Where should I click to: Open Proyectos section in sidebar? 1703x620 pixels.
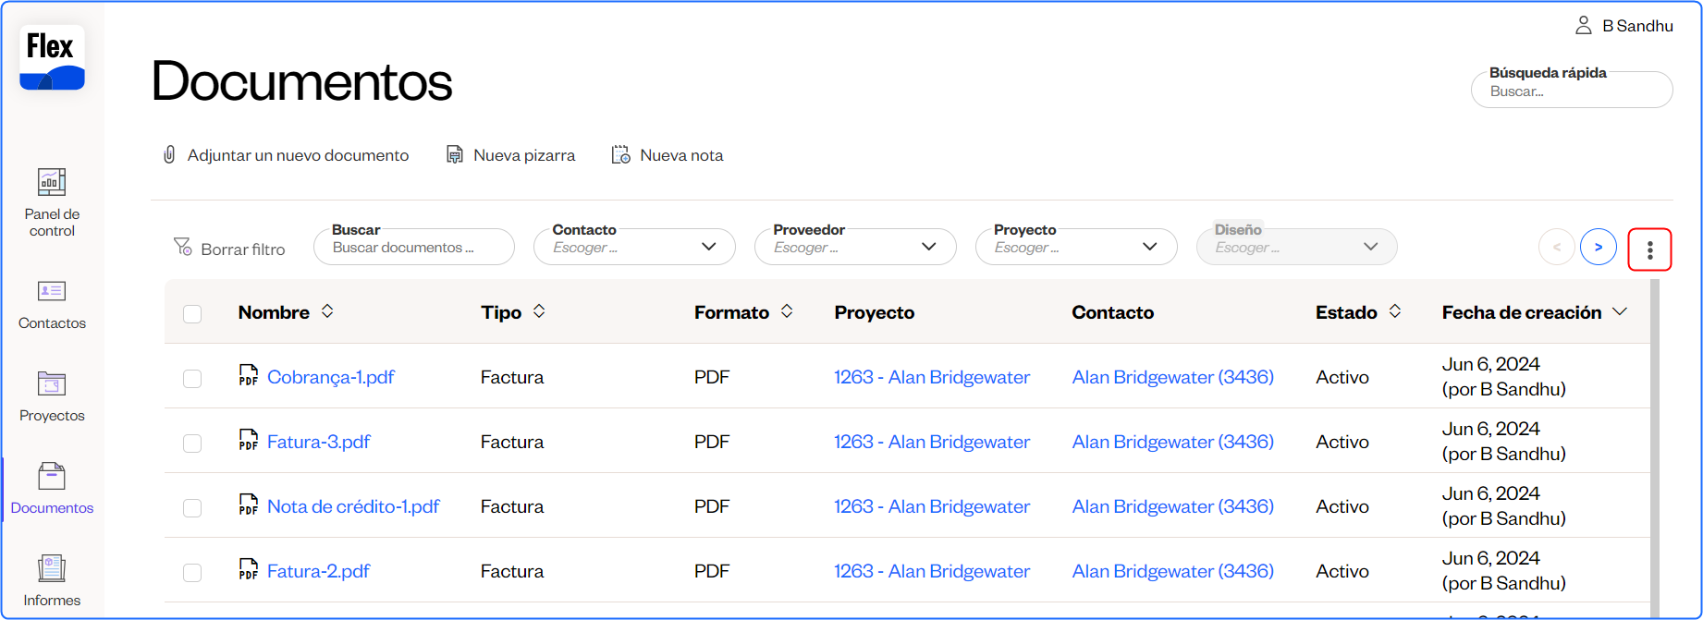click(52, 396)
